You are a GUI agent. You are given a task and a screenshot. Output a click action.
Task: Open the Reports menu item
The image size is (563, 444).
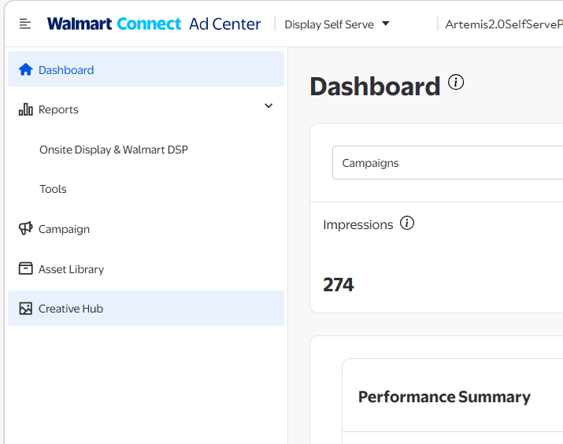tap(146, 109)
